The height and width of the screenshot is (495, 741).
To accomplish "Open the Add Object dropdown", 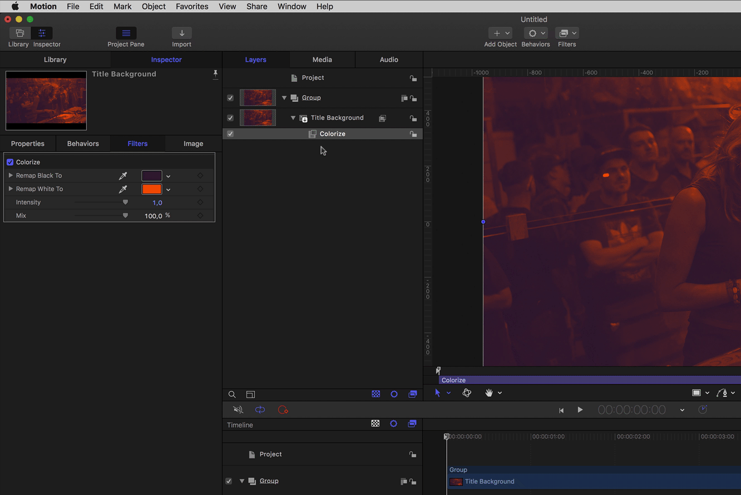I will pos(500,33).
